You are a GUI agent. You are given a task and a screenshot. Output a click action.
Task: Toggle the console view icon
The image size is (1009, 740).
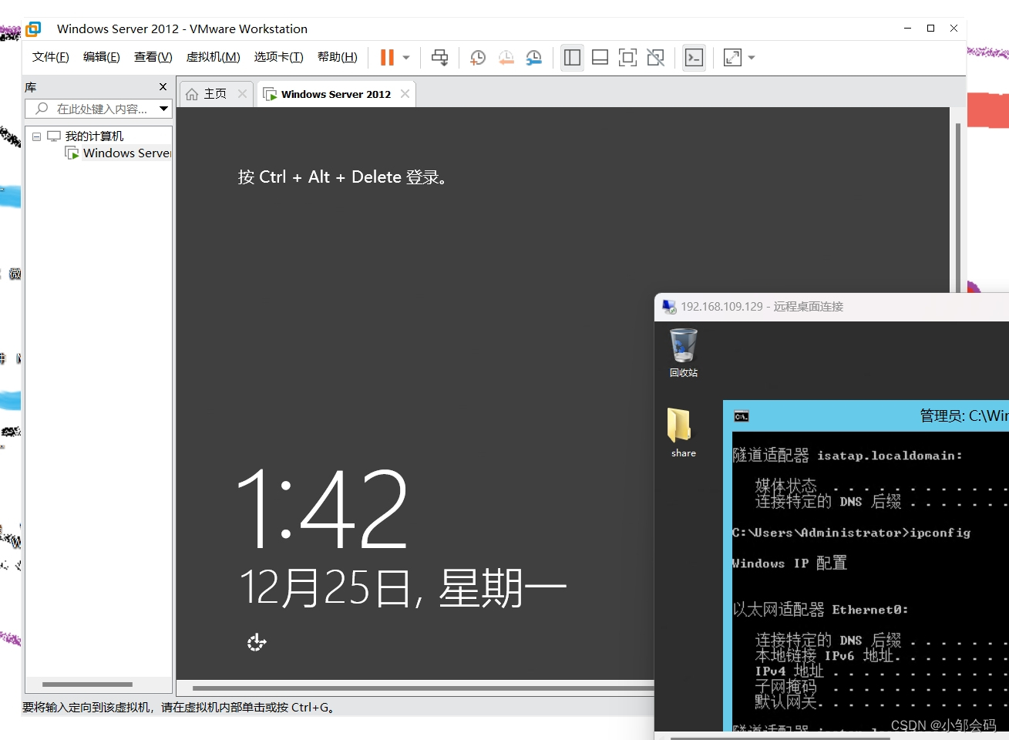pos(694,57)
